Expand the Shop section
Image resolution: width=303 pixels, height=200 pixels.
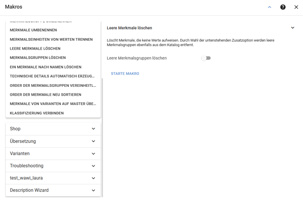point(53,129)
